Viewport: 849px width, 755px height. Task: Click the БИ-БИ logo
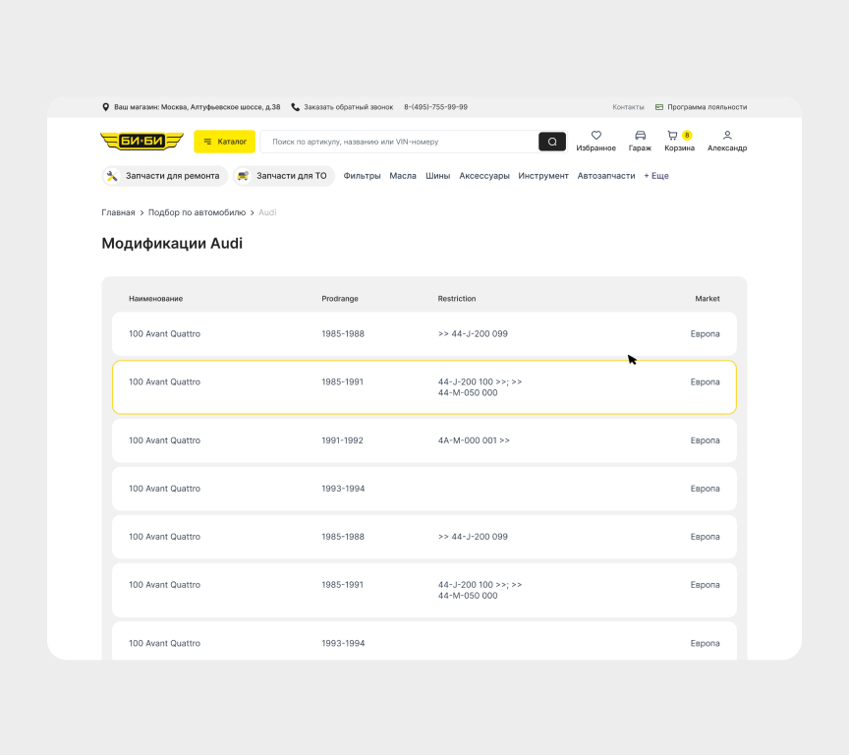[x=141, y=142]
